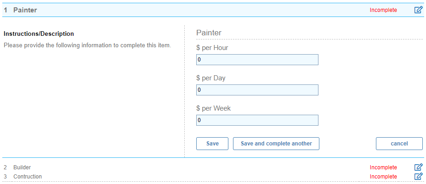
Task: Click Save and complete another
Action: pos(276,144)
